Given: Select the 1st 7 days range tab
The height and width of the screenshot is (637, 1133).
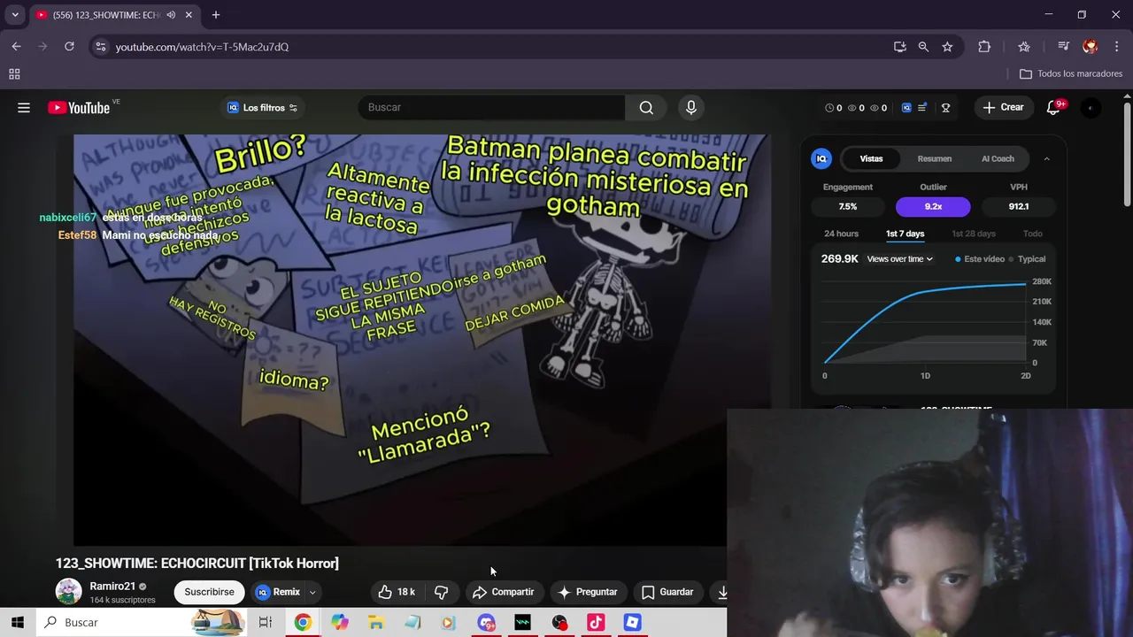Looking at the screenshot, I should (x=905, y=234).
